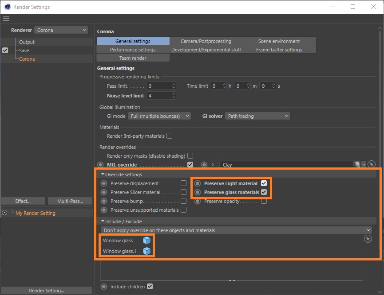Switch to the Camera/Postprocessing tab
This screenshot has width=384, height=295.
[x=206, y=41]
